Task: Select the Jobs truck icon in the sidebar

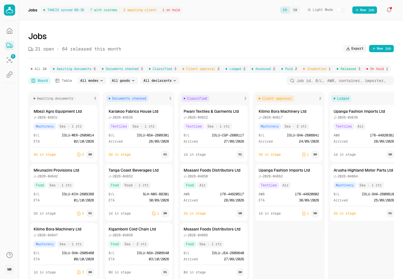Action: (x=10, y=45)
